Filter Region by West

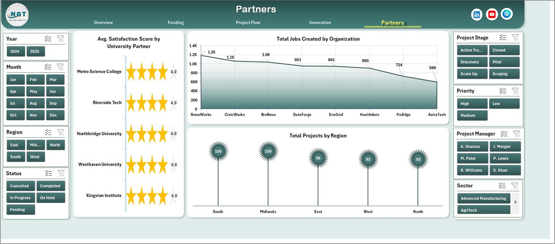click(35, 157)
